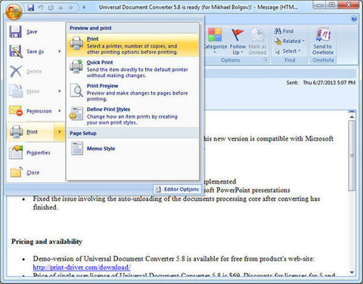Click the vertical scrollbar thumb
Screen dimensions: 363x284
[x=352, y=156]
